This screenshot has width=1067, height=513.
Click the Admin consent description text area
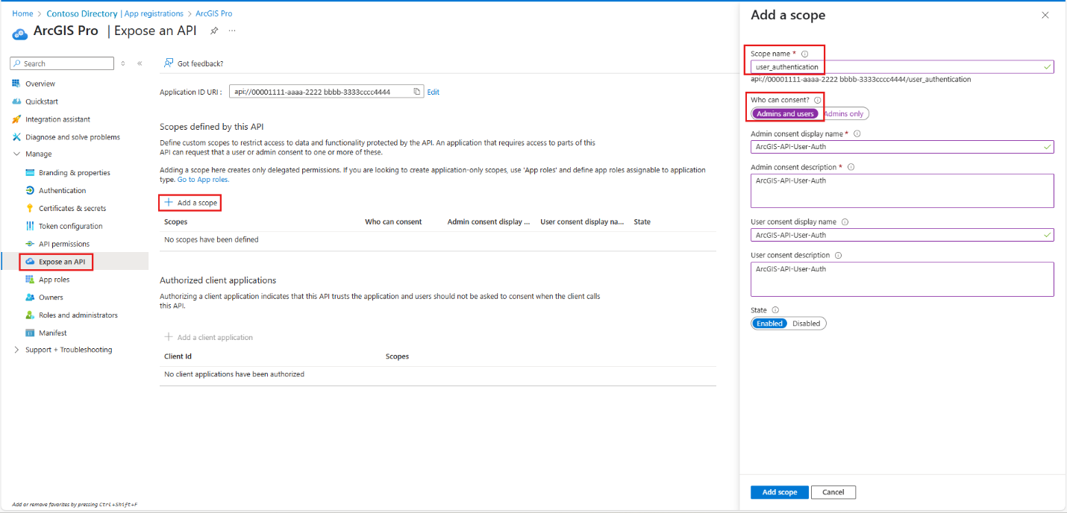(902, 191)
